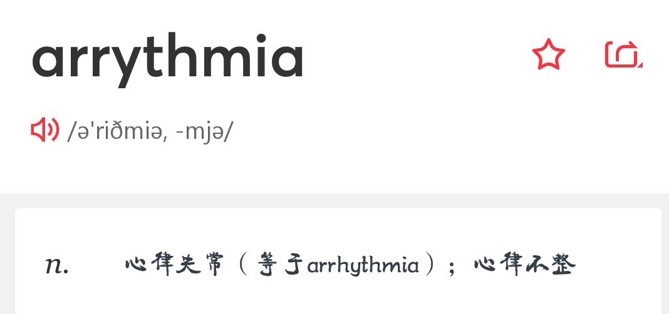Tap the full phonetic transcription line
This screenshot has height=314, width=669.
[x=150, y=131]
